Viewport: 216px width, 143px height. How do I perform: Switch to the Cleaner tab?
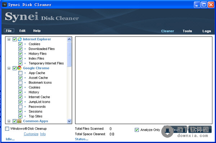coord(167,31)
